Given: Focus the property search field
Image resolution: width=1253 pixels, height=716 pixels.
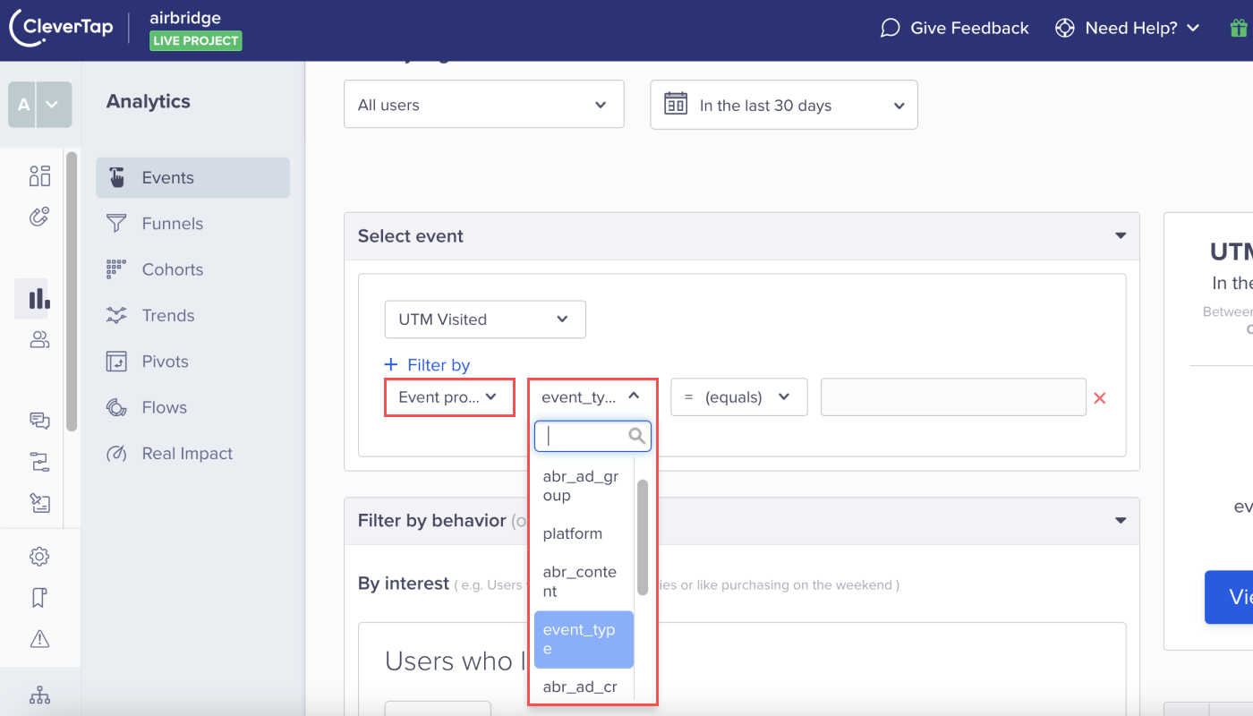Looking at the screenshot, I should tap(592, 436).
